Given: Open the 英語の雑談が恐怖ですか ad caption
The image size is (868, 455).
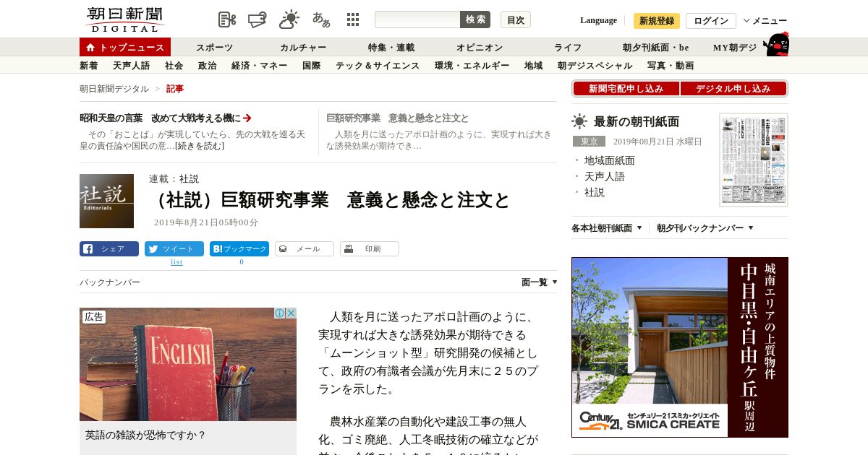Looking at the screenshot, I should [146, 435].
